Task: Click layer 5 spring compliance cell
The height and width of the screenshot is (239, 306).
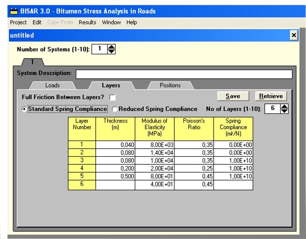Action: [x=233, y=176]
